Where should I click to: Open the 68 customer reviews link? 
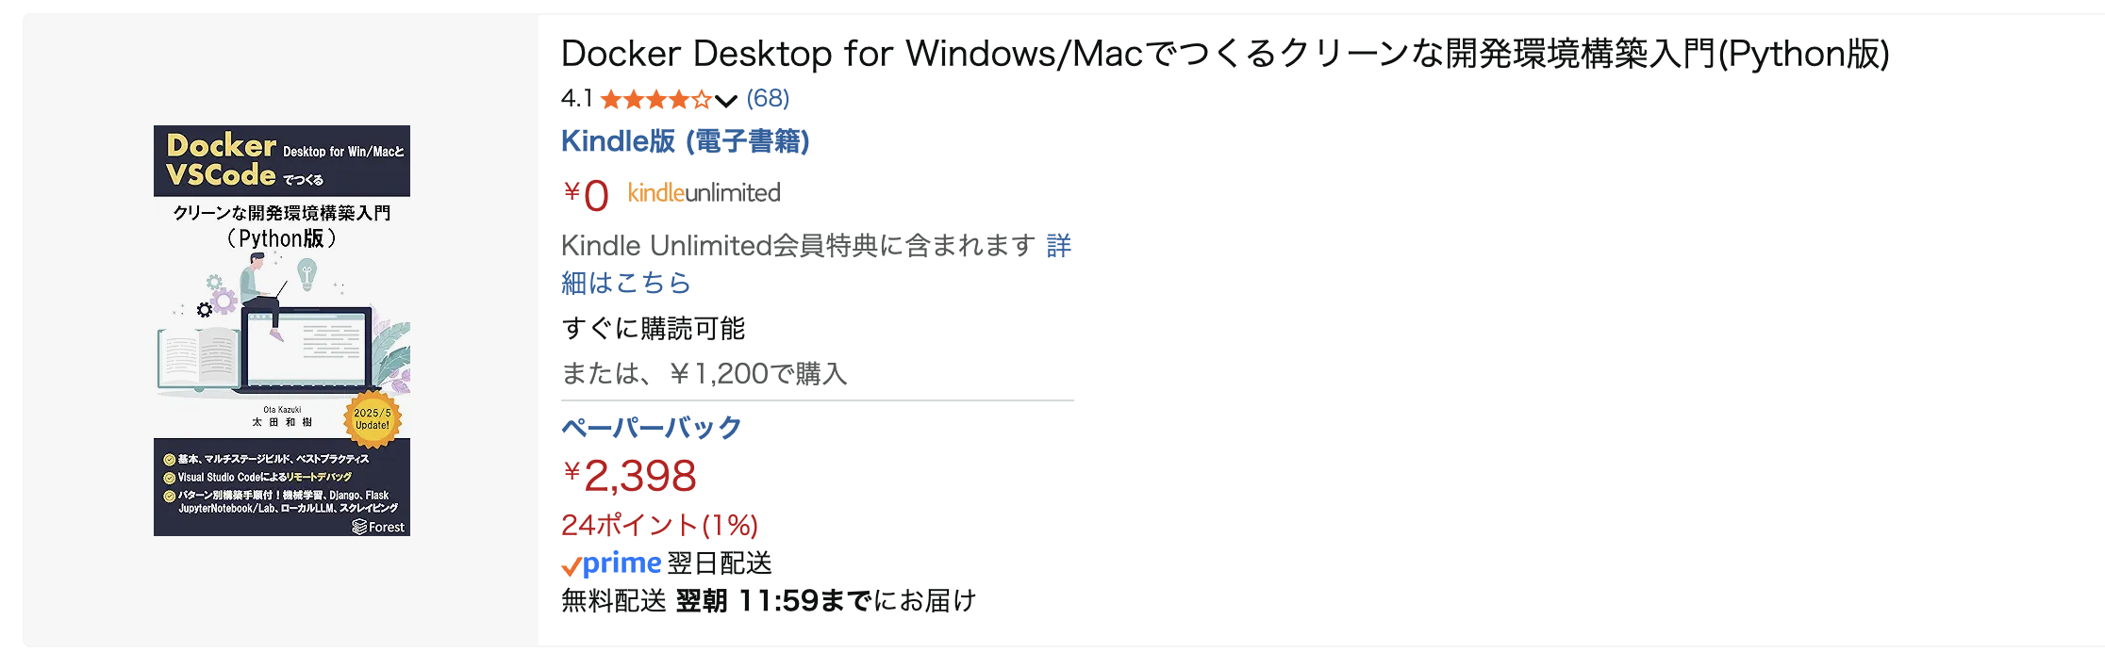(x=768, y=99)
